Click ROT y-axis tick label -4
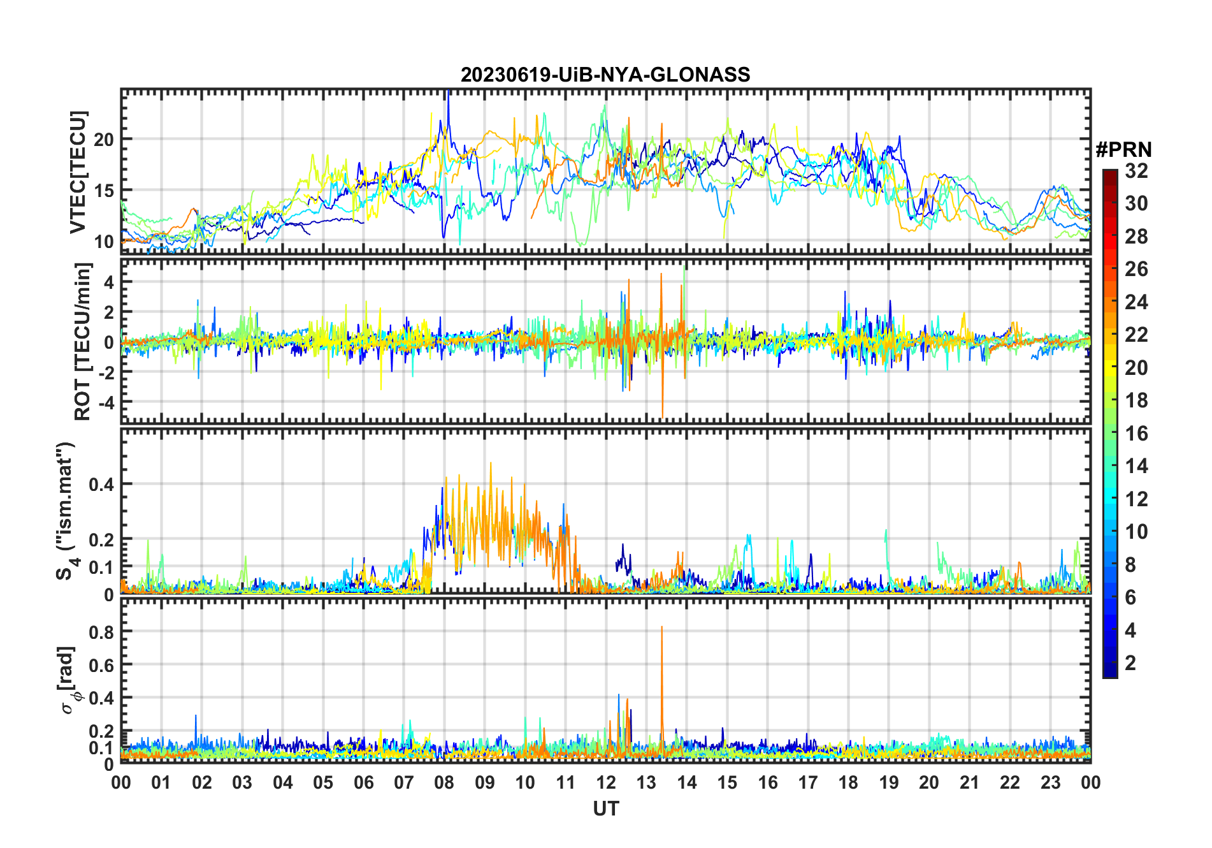Screen dimensions: 1212x848 (106, 402)
